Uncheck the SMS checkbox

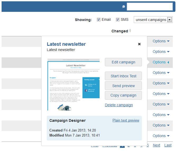point(118,20)
